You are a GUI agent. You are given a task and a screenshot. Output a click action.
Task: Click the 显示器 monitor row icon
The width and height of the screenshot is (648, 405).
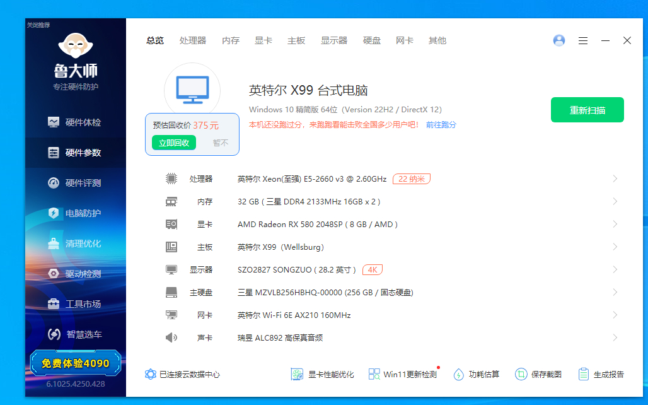tap(171, 270)
